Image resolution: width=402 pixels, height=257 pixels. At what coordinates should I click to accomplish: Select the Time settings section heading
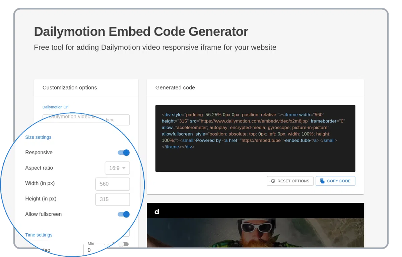click(39, 235)
